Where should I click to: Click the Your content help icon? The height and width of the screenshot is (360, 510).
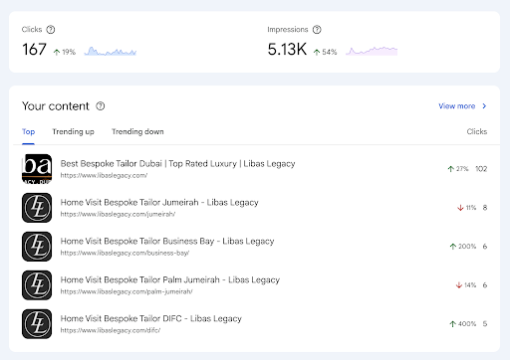101,106
